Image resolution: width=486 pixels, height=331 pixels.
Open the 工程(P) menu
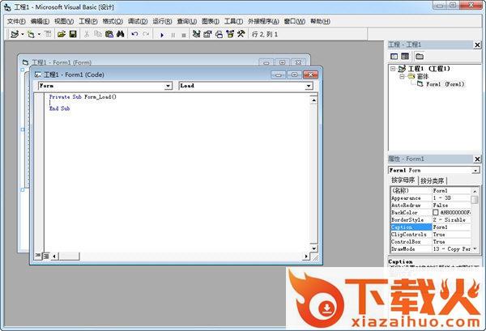(88, 21)
